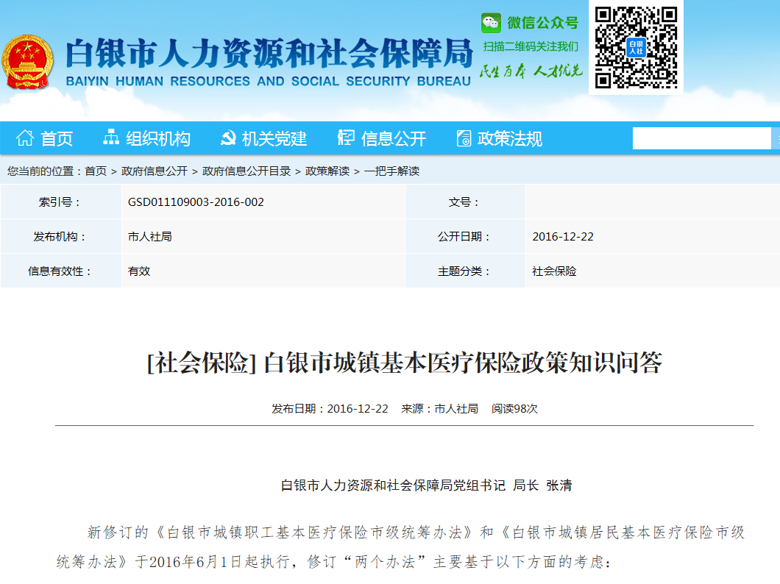This screenshot has width=780, height=584.
Task: Click 一把手解读 breadcrumb link
Action: pyautogui.click(x=391, y=171)
